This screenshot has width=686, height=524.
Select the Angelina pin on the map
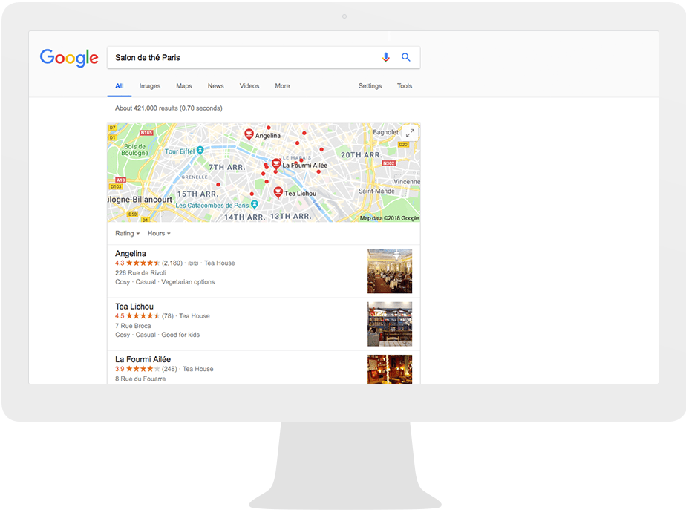point(249,134)
